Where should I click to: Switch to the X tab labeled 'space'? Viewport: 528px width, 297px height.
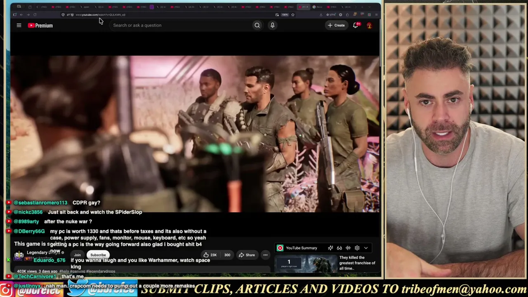click(84, 7)
